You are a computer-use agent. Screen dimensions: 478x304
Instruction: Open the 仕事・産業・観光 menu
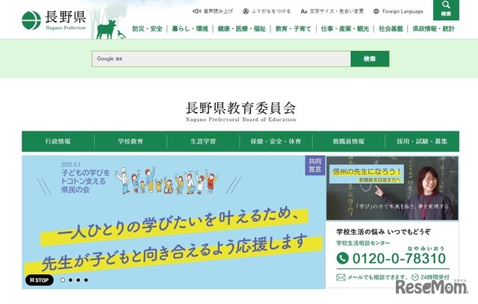pyautogui.click(x=345, y=28)
